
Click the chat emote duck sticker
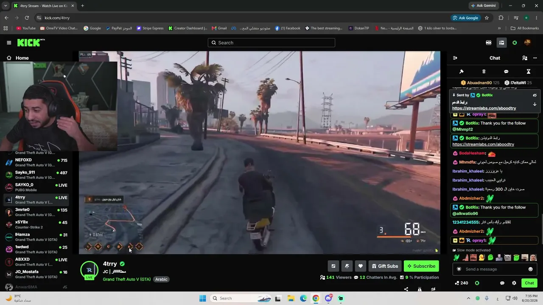click(x=482, y=258)
